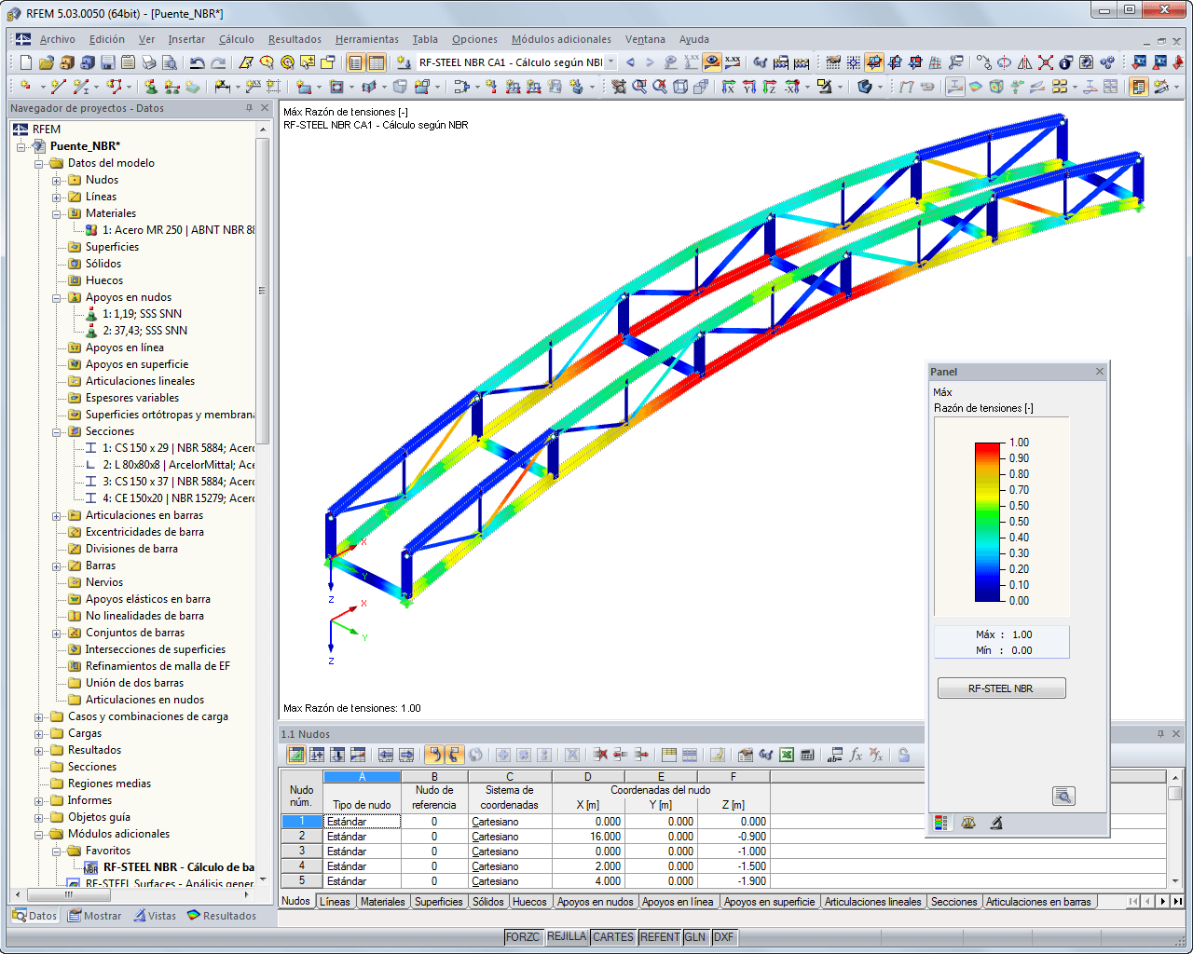1193x954 pixels.
Task: Expand Casos y combinaciones de carga node
Action: [x=39, y=716]
